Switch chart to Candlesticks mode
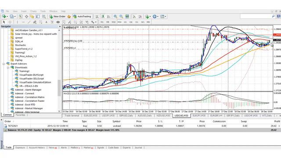 point(103,17)
